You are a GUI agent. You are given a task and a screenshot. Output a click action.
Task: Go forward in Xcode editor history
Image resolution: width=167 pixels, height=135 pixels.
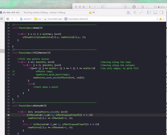tap(17, 19)
